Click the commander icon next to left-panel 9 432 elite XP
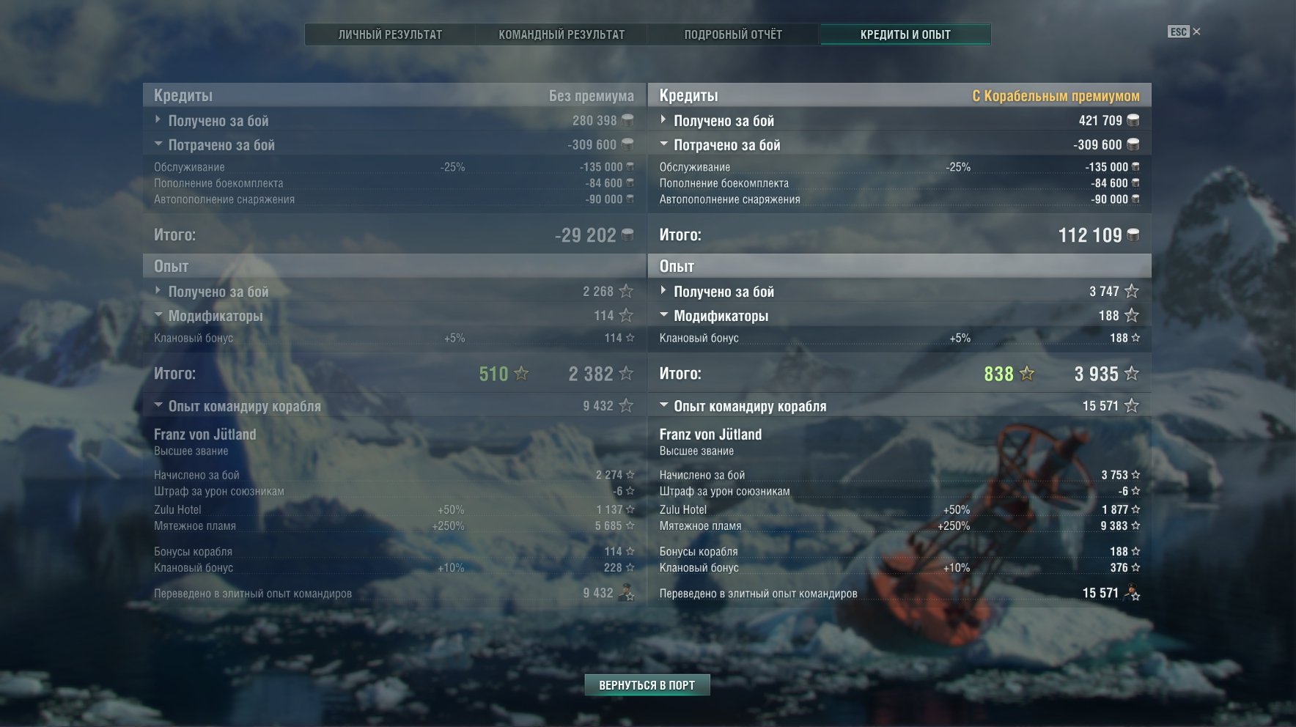 (627, 592)
